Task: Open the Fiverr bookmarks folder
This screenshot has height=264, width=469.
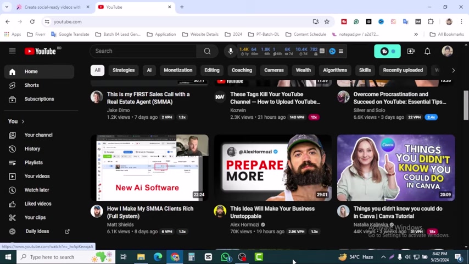Action: tap(36, 35)
